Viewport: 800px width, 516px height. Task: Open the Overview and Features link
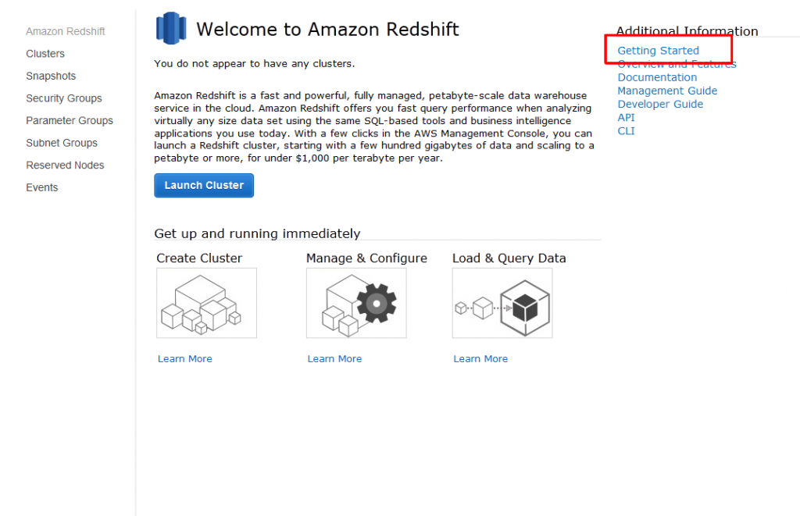(677, 64)
